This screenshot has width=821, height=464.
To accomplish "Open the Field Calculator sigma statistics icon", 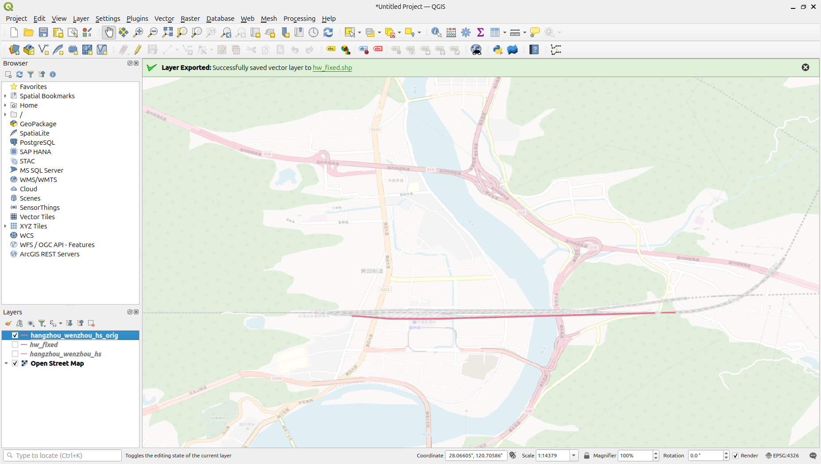I will click(x=480, y=32).
